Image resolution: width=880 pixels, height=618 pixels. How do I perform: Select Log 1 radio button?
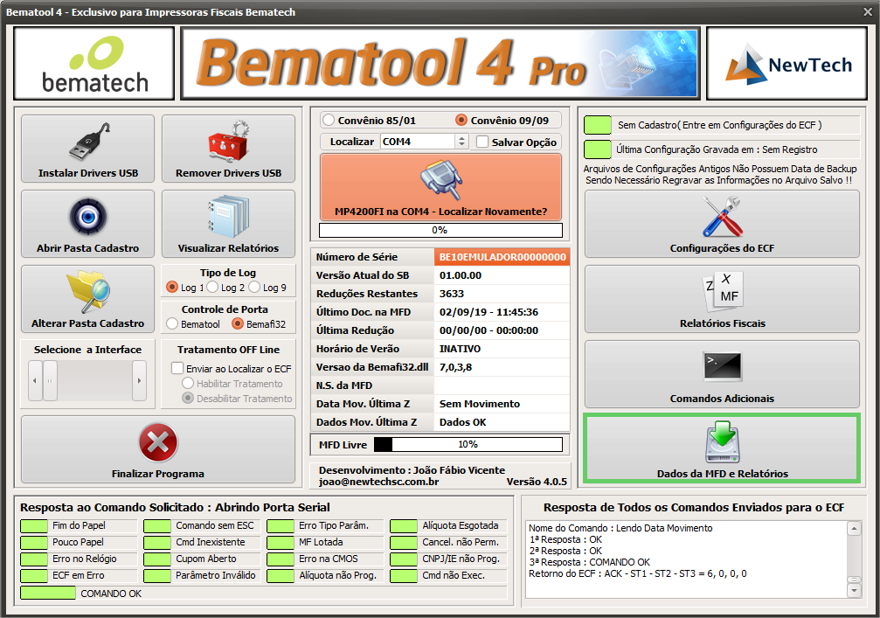(x=172, y=288)
